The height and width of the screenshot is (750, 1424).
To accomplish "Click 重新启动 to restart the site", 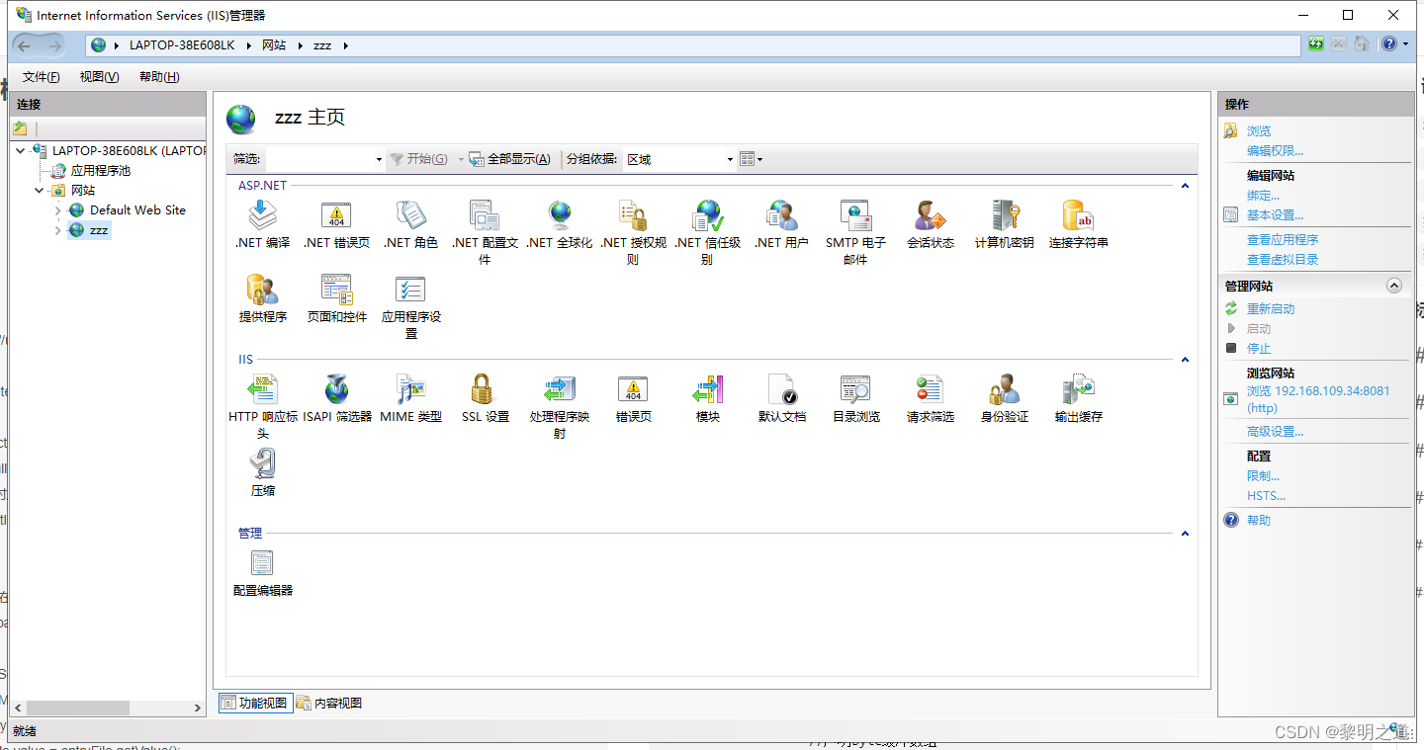I will pos(1271,309).
